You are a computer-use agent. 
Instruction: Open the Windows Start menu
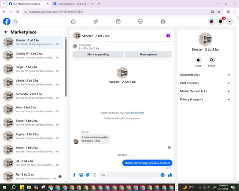4,187
